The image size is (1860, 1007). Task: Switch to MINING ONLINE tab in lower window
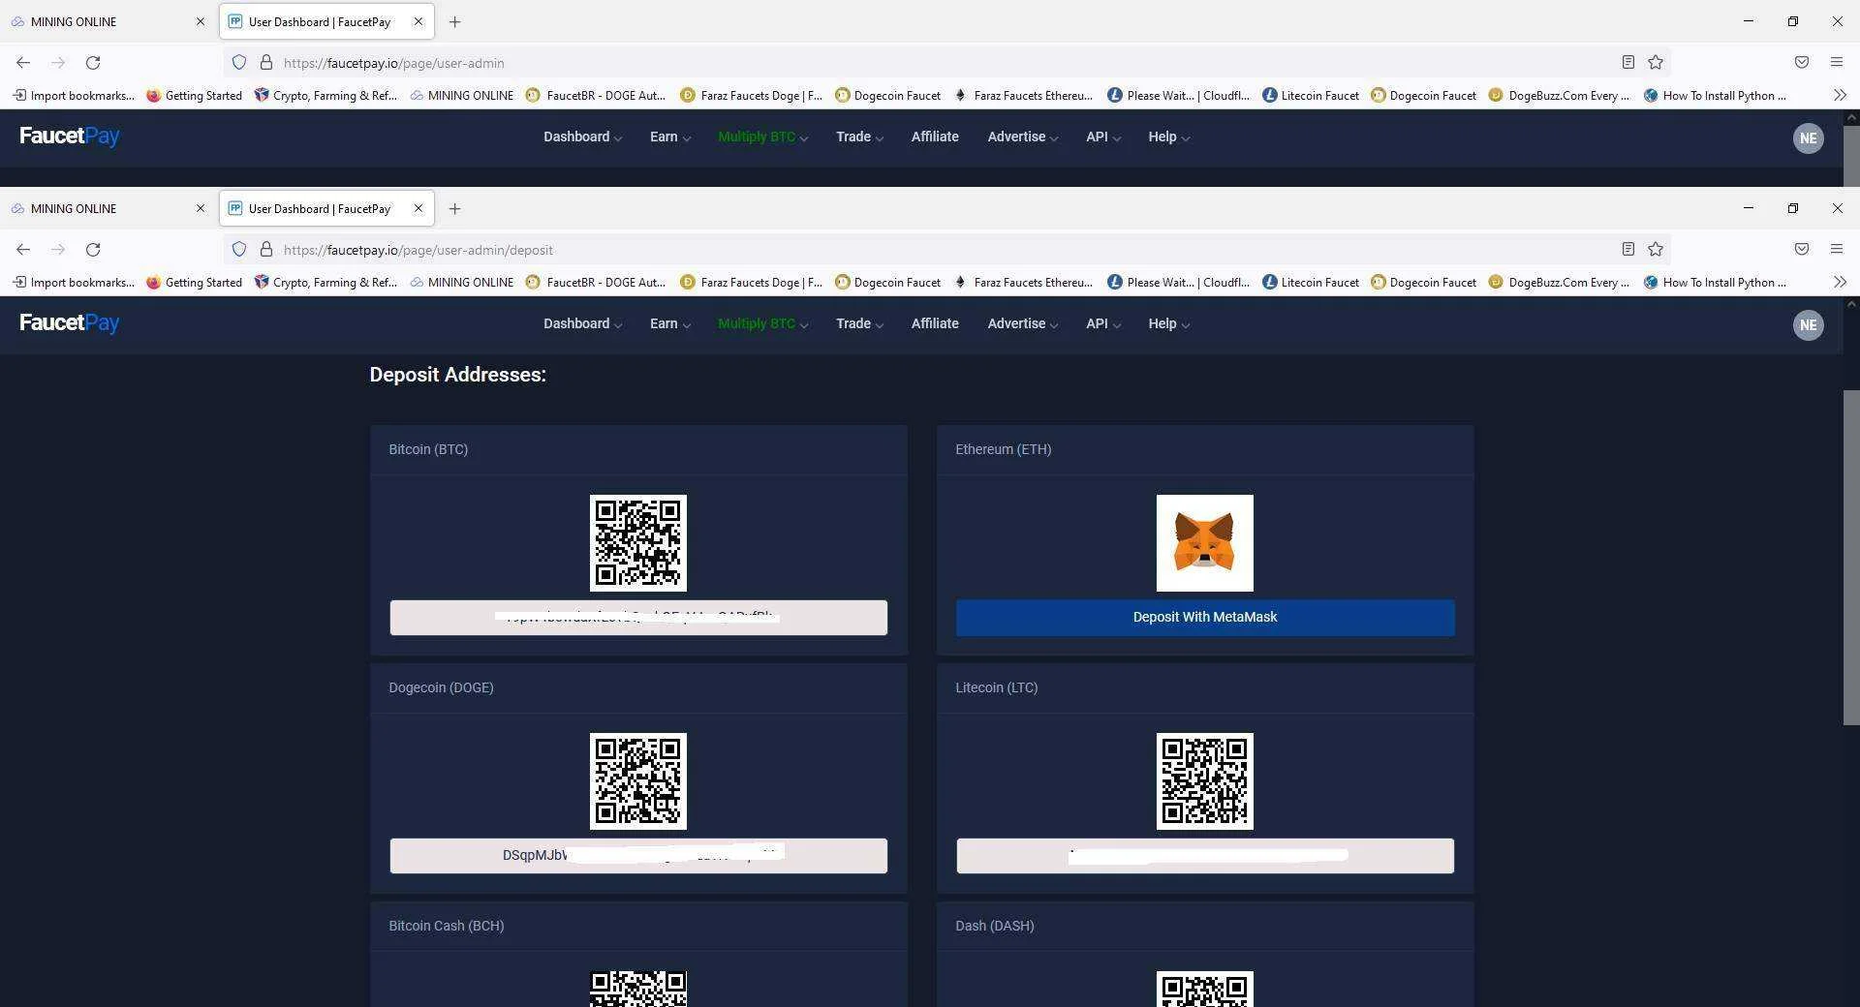107,208
